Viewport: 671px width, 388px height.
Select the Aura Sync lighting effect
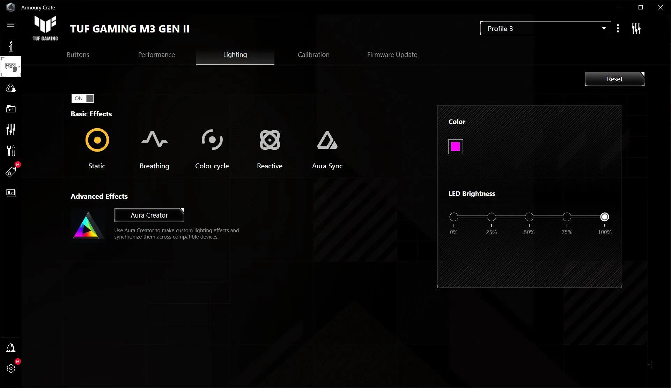327,140
